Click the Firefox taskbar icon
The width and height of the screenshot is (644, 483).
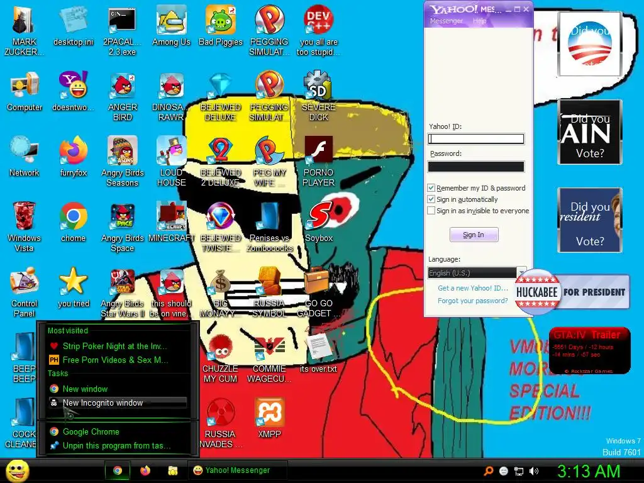(x=145, y=470)
